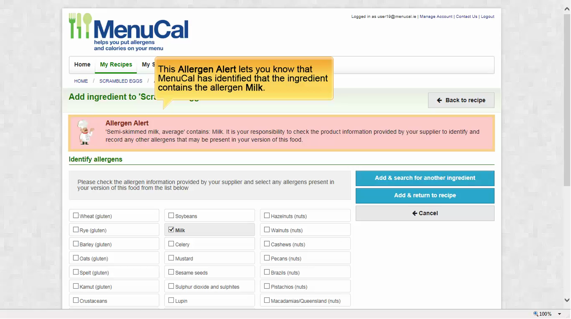Check the Wheat (gluten) allergen
The image size is (571, 319).
click(76, 215)
